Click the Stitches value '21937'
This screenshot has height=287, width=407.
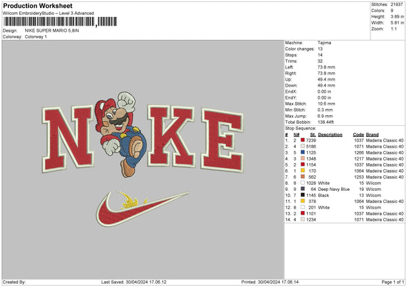pyautogui.click(x=397, y=5)
